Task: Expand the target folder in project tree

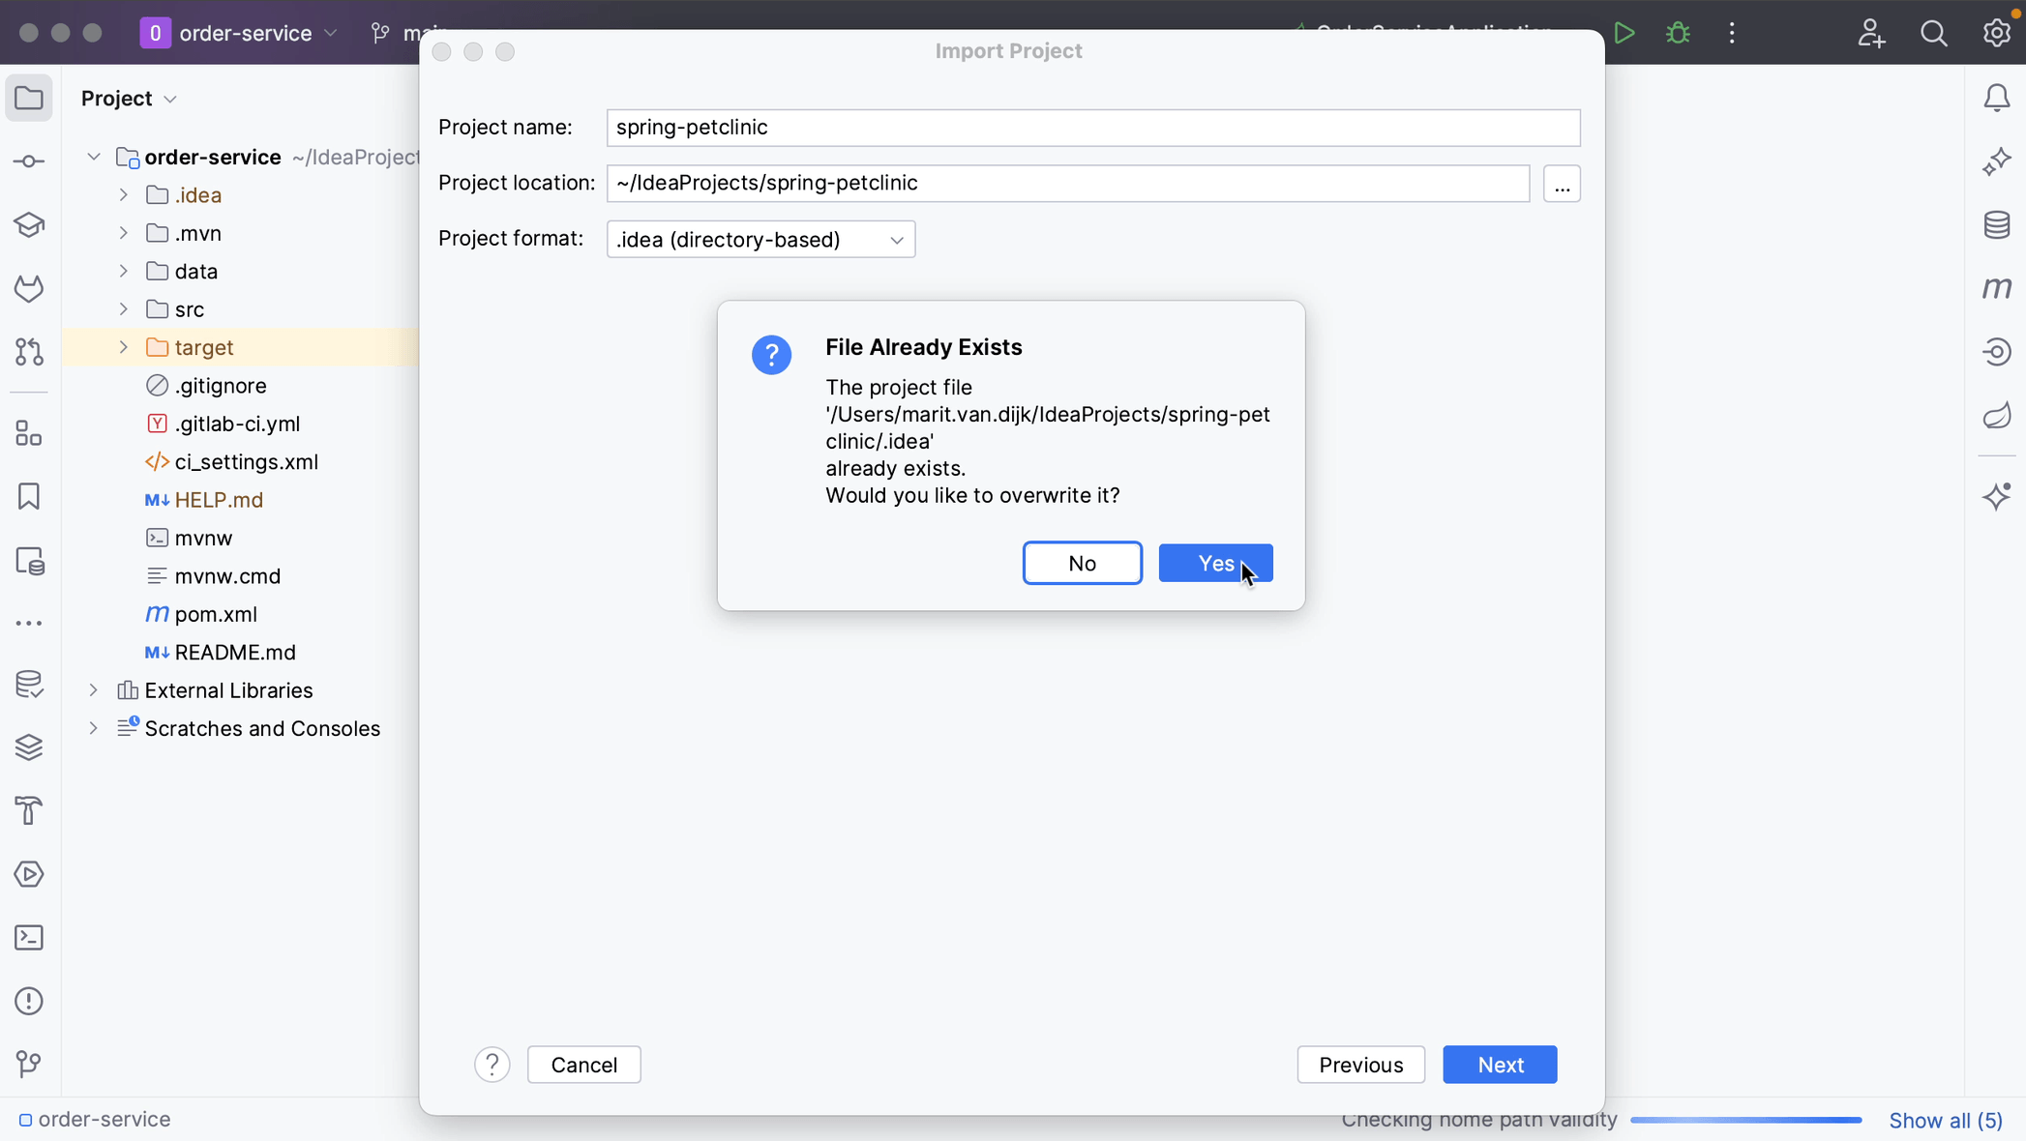Action: (x=123, y=346)
